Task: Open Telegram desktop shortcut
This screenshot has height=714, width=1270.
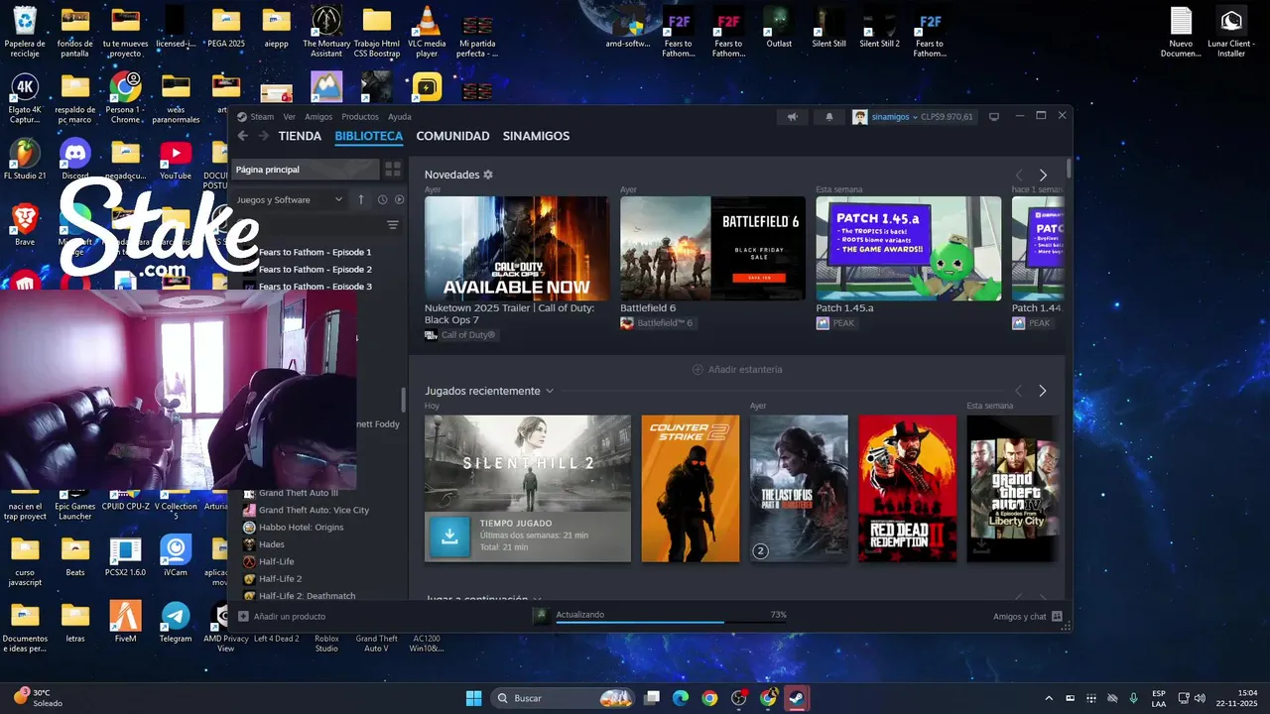Action: 176,622
